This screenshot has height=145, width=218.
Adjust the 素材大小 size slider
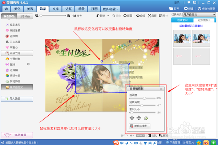coord(132,112)
